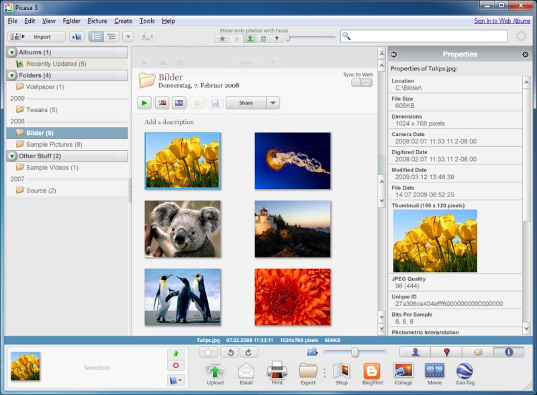
Task: Click the Export icon
Action: coord(308,374)
